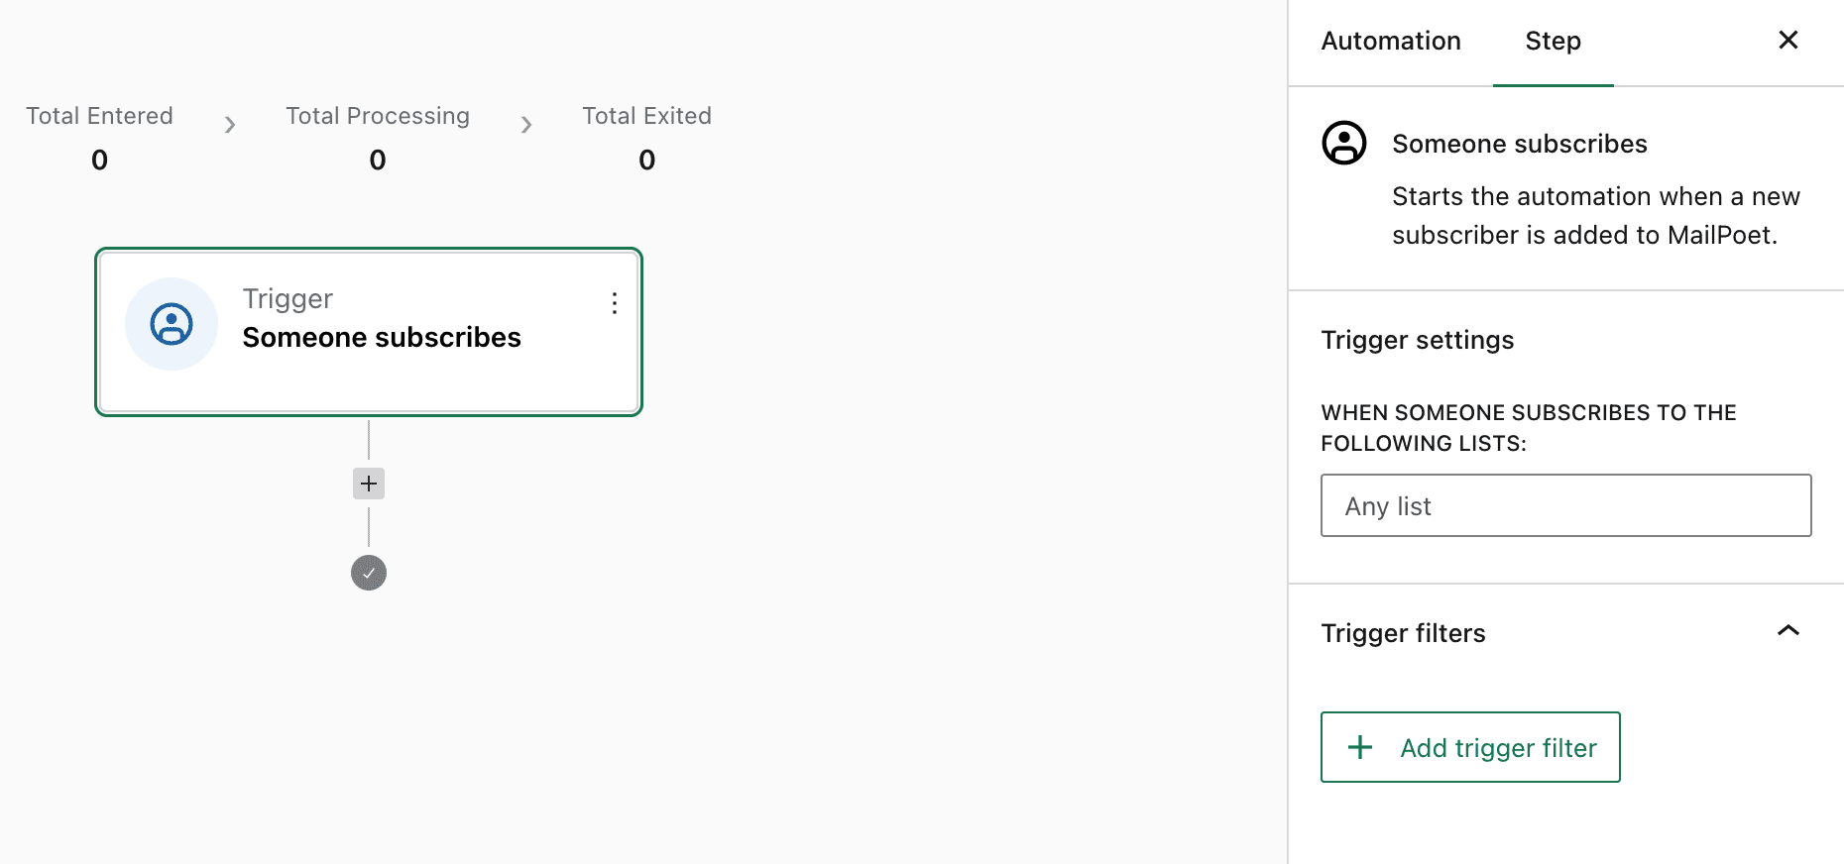Screen dimensions: 1844x864
Task: Click the gray checkmark end node
Action: coord(369,573)
